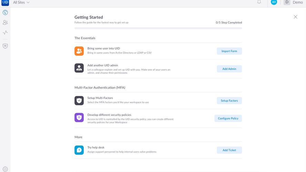
Task: Click the orange import users icon
Action: click(x=79, y=51)
